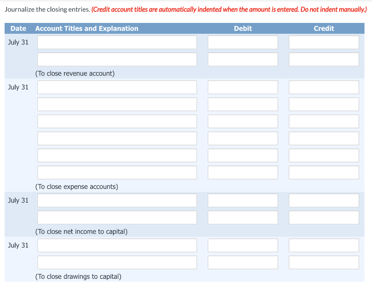This screenshot has width=372, height=305.
Task: Select the second credit field of the revenue entry
Action: (324, 59)
